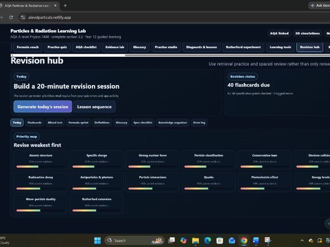Click the Revision status label

coord(243,76)
